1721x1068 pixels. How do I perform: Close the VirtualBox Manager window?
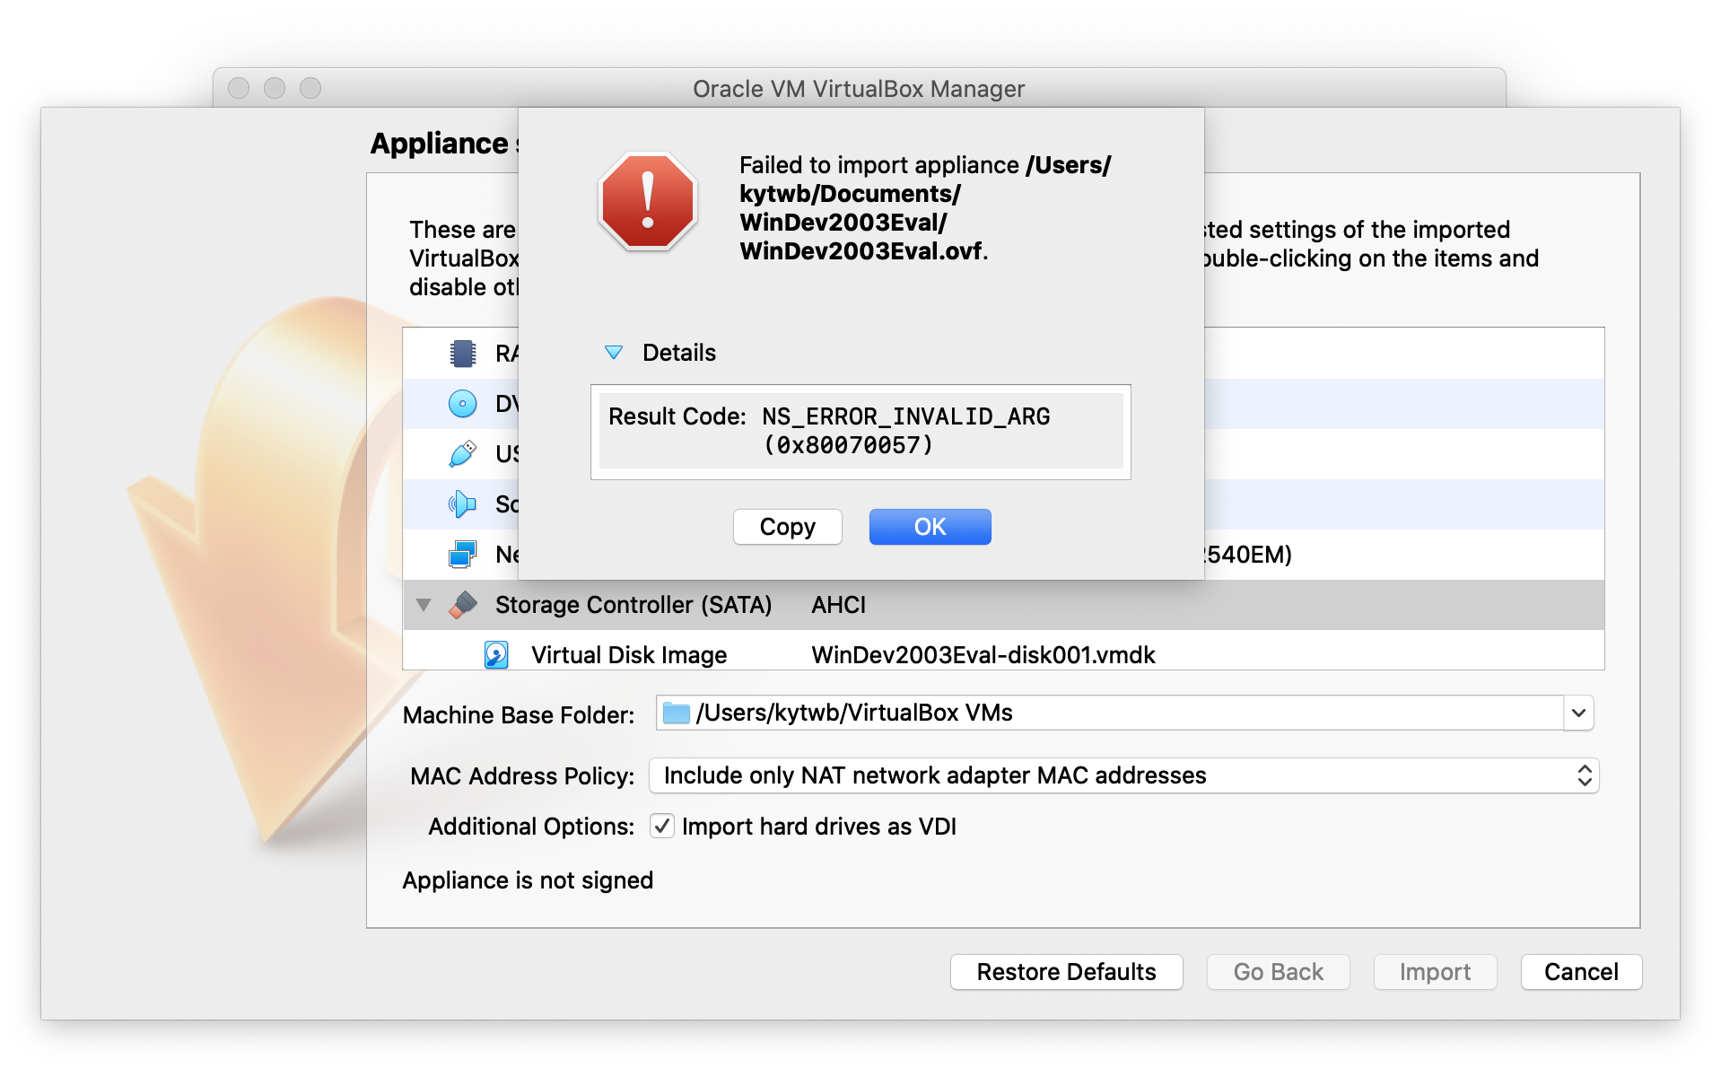point(239,88)
